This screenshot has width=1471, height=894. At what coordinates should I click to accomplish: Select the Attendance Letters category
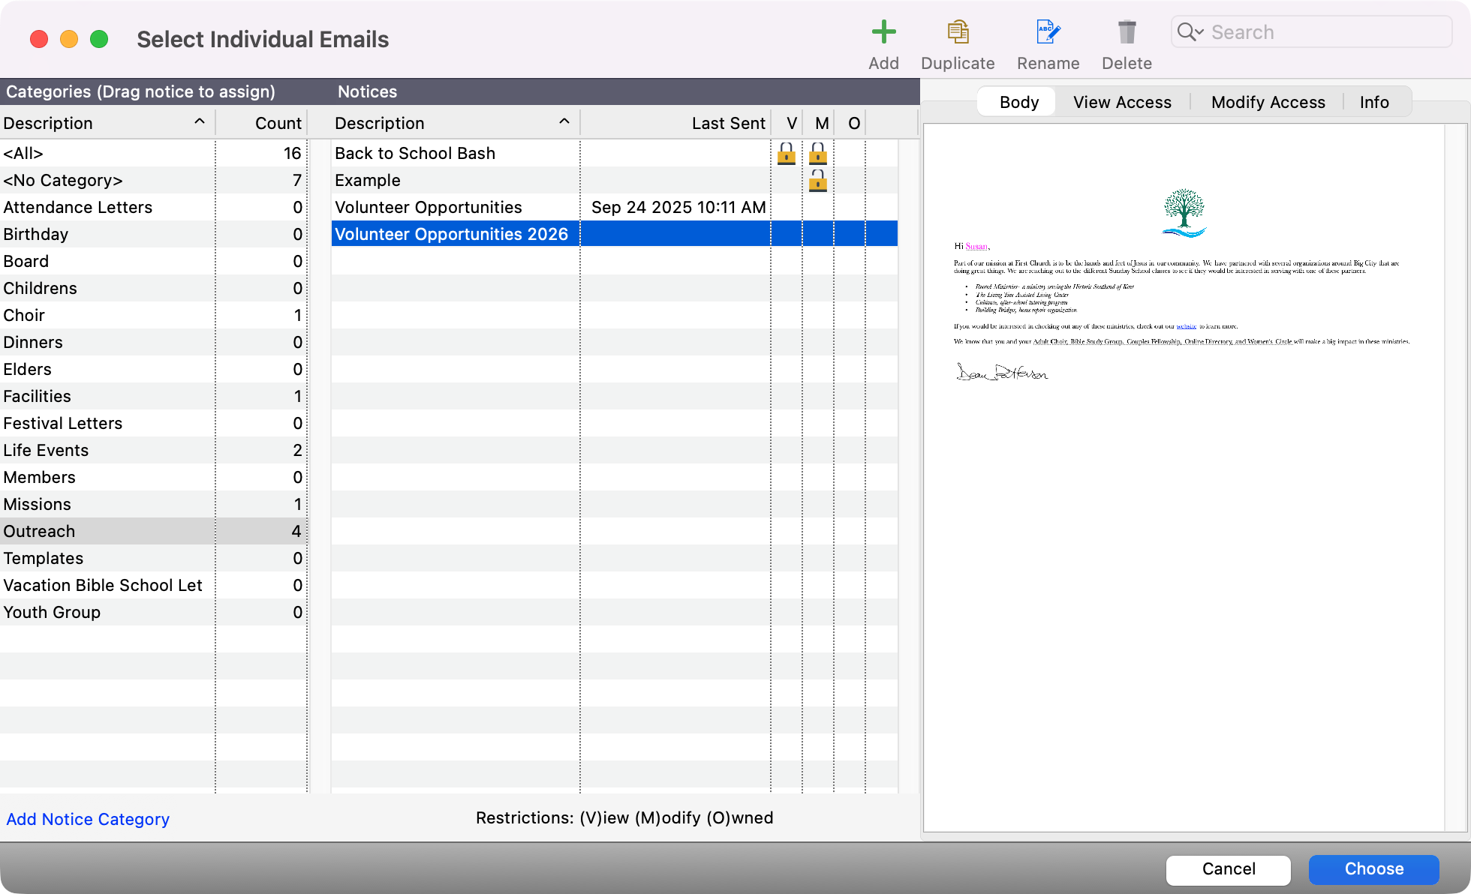click(x=153, y=207)
